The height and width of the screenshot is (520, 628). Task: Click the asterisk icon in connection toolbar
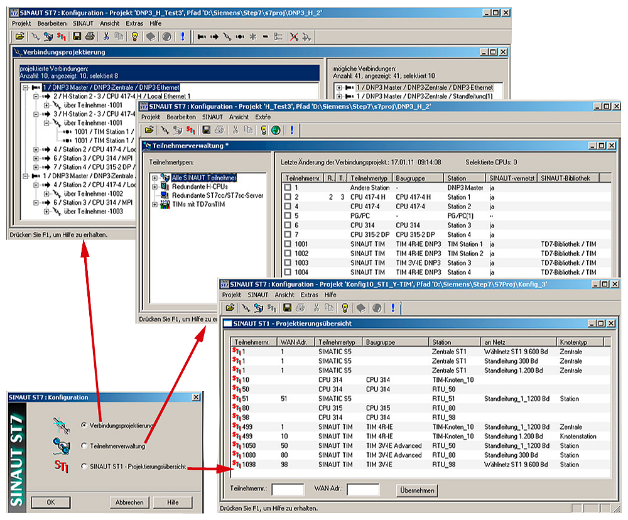click(x=252, y=37)
